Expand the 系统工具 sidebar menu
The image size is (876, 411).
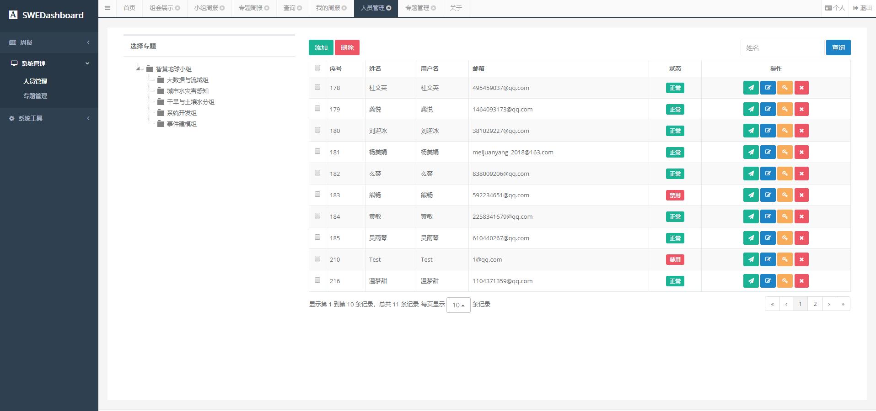click(x=49, y=118)
